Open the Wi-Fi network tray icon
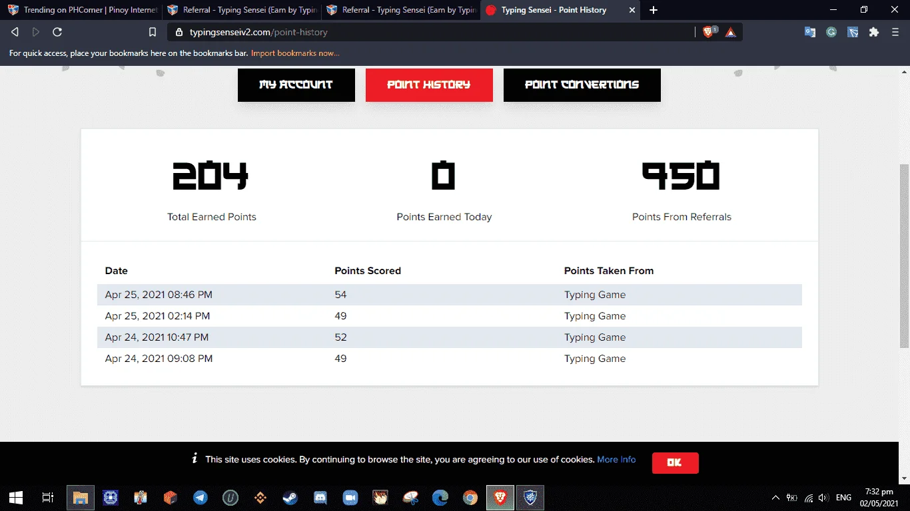The image size is (910, 511). click(x=809, y=497)
